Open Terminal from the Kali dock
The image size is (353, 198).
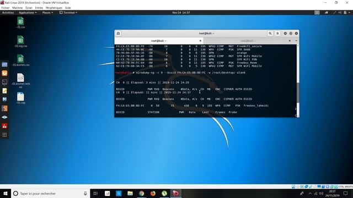(x=4, y=82)
